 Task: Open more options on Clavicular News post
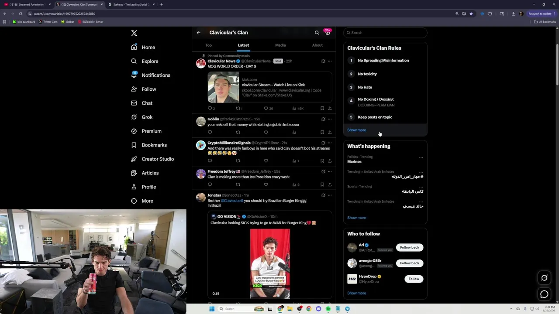pos(330,61)
